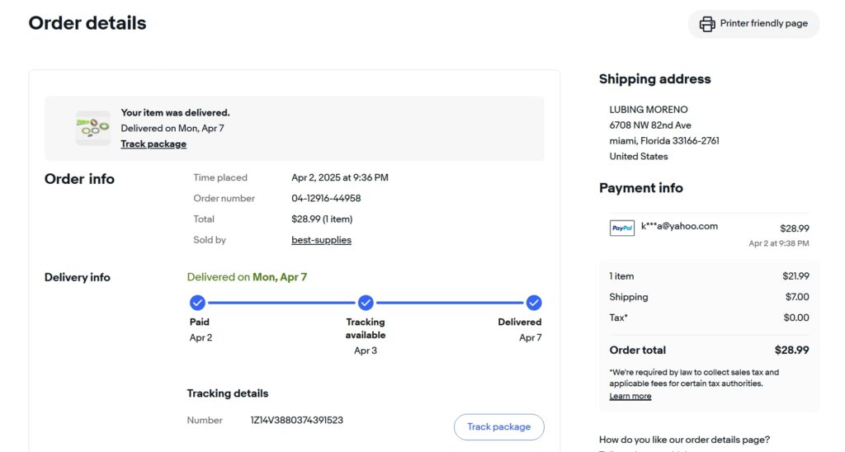Click the Paid checkmark step icon
845x452 pixels.
coord(197,303)
